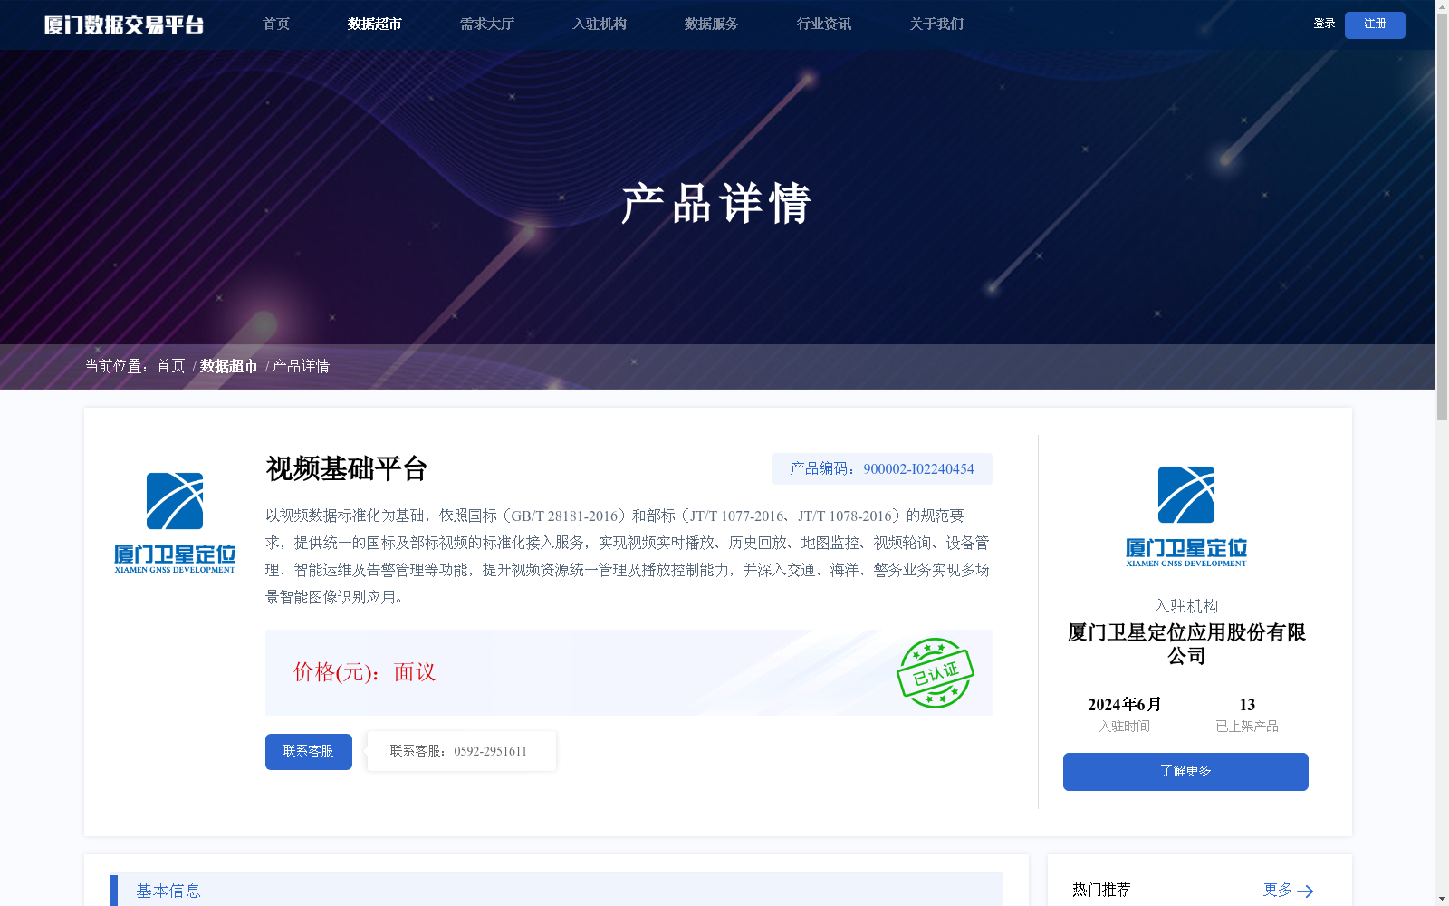Click the scrollbar up arrow
Image resolution: width=1449 pixels, height=906 pixels.
(x=1442, y=7)
